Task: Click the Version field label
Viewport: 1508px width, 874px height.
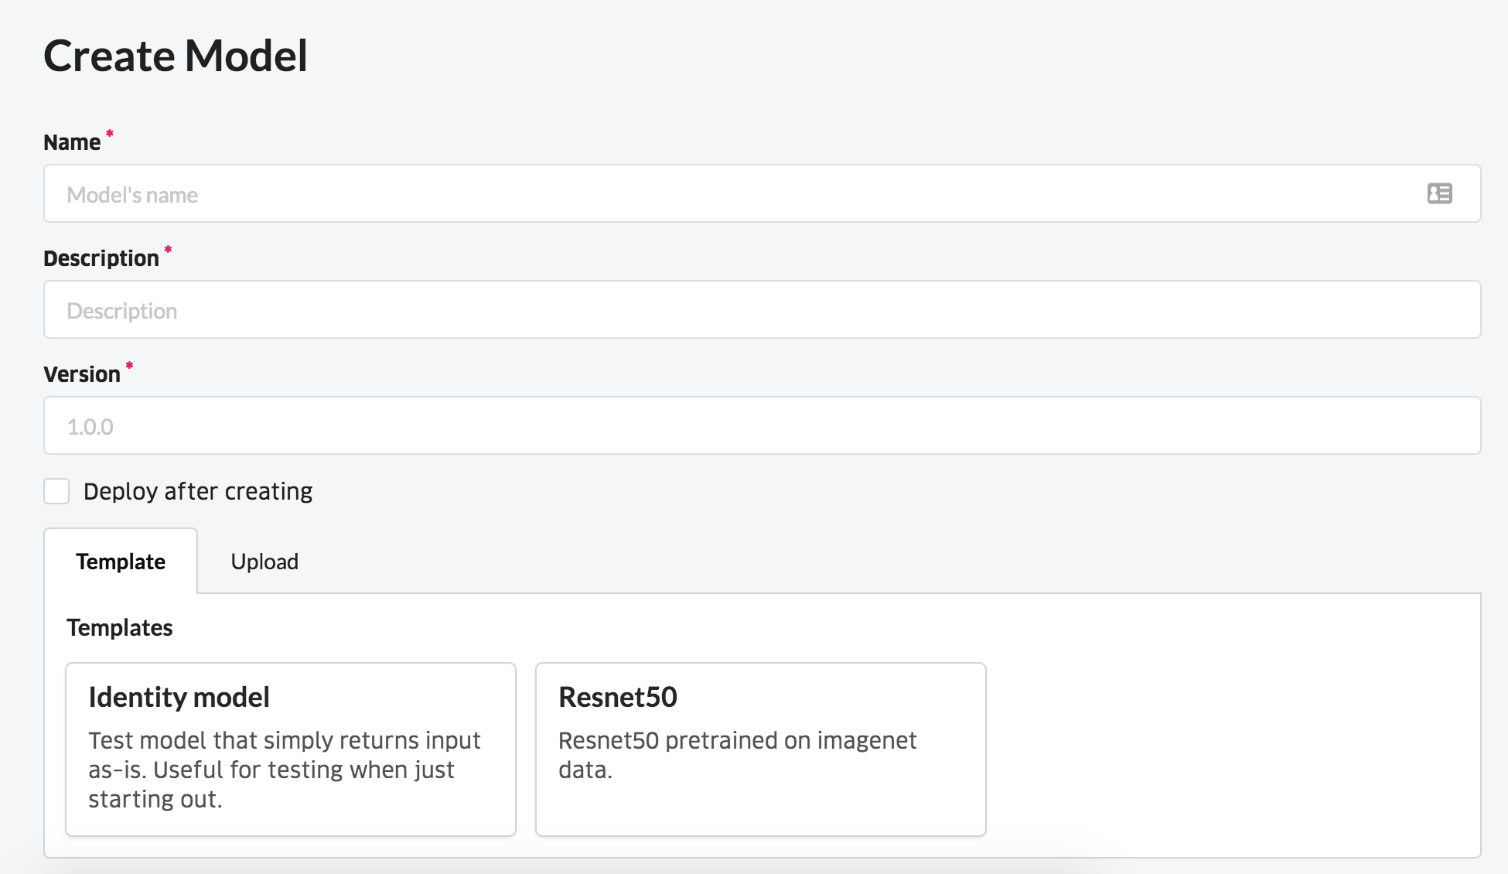Action: click(x=82, y=374)
